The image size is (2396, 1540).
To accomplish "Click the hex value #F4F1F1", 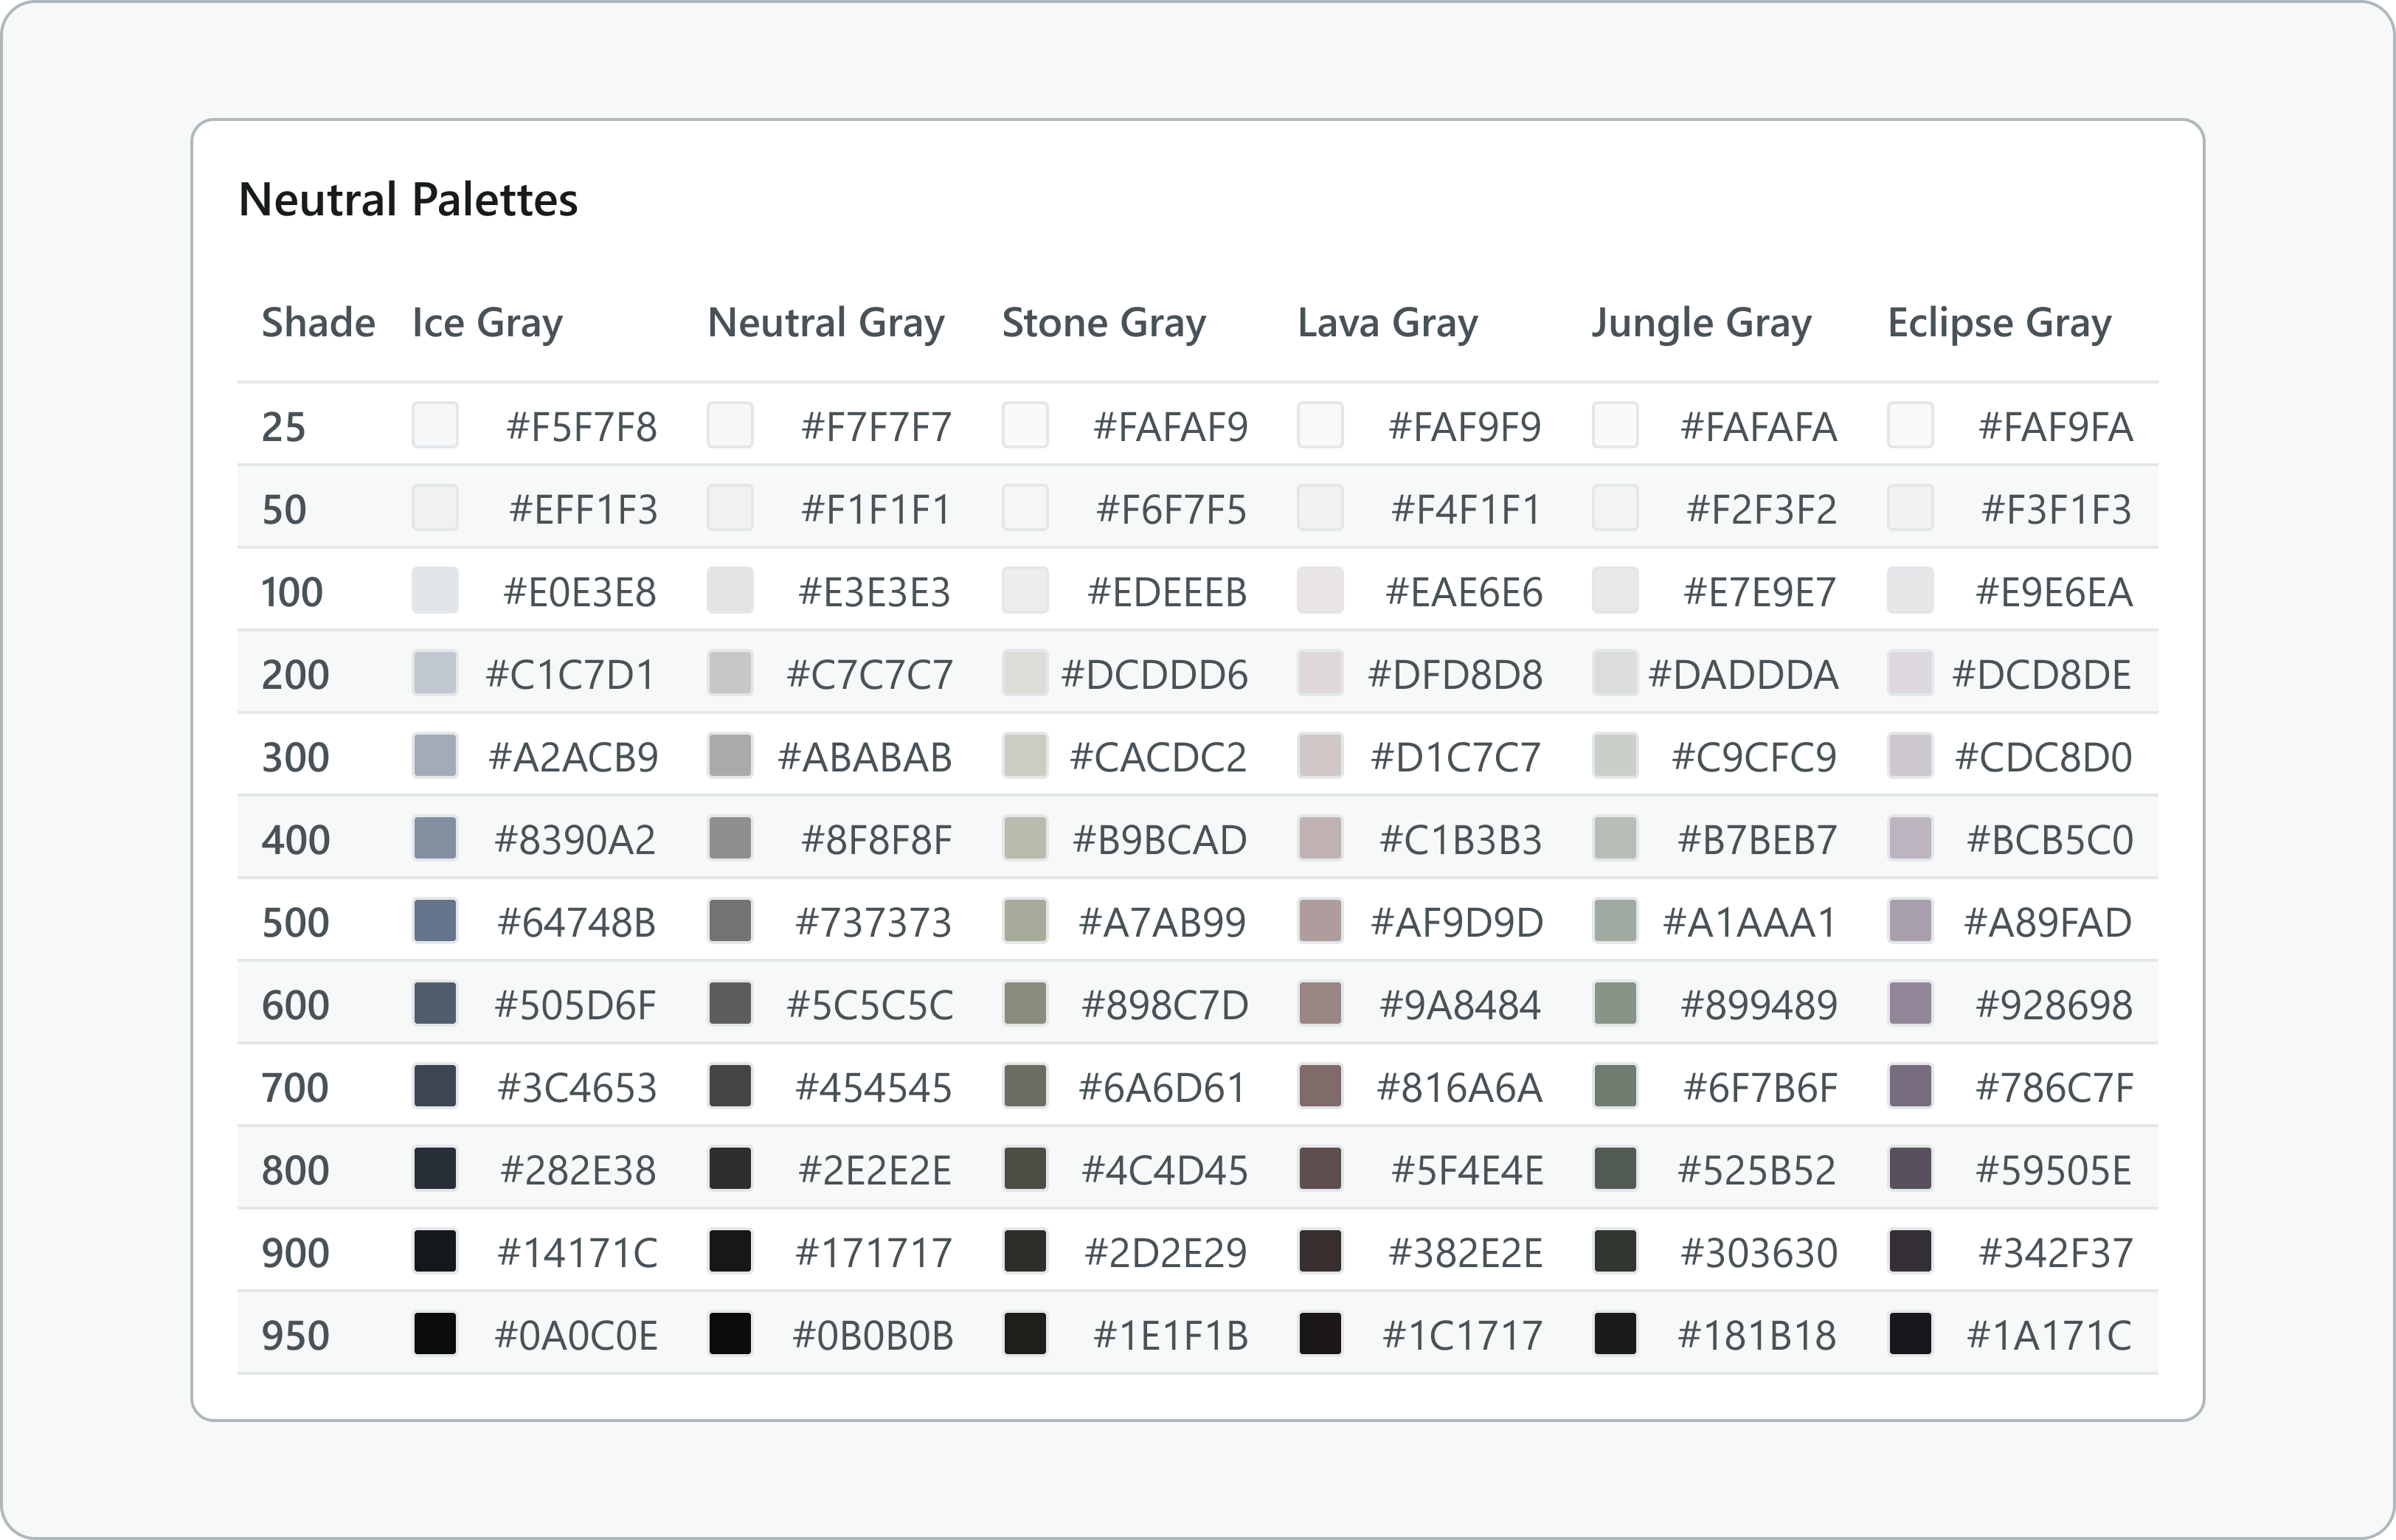I will tap(1465, 510).
